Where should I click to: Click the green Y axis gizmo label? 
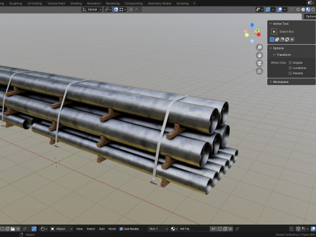257,31
